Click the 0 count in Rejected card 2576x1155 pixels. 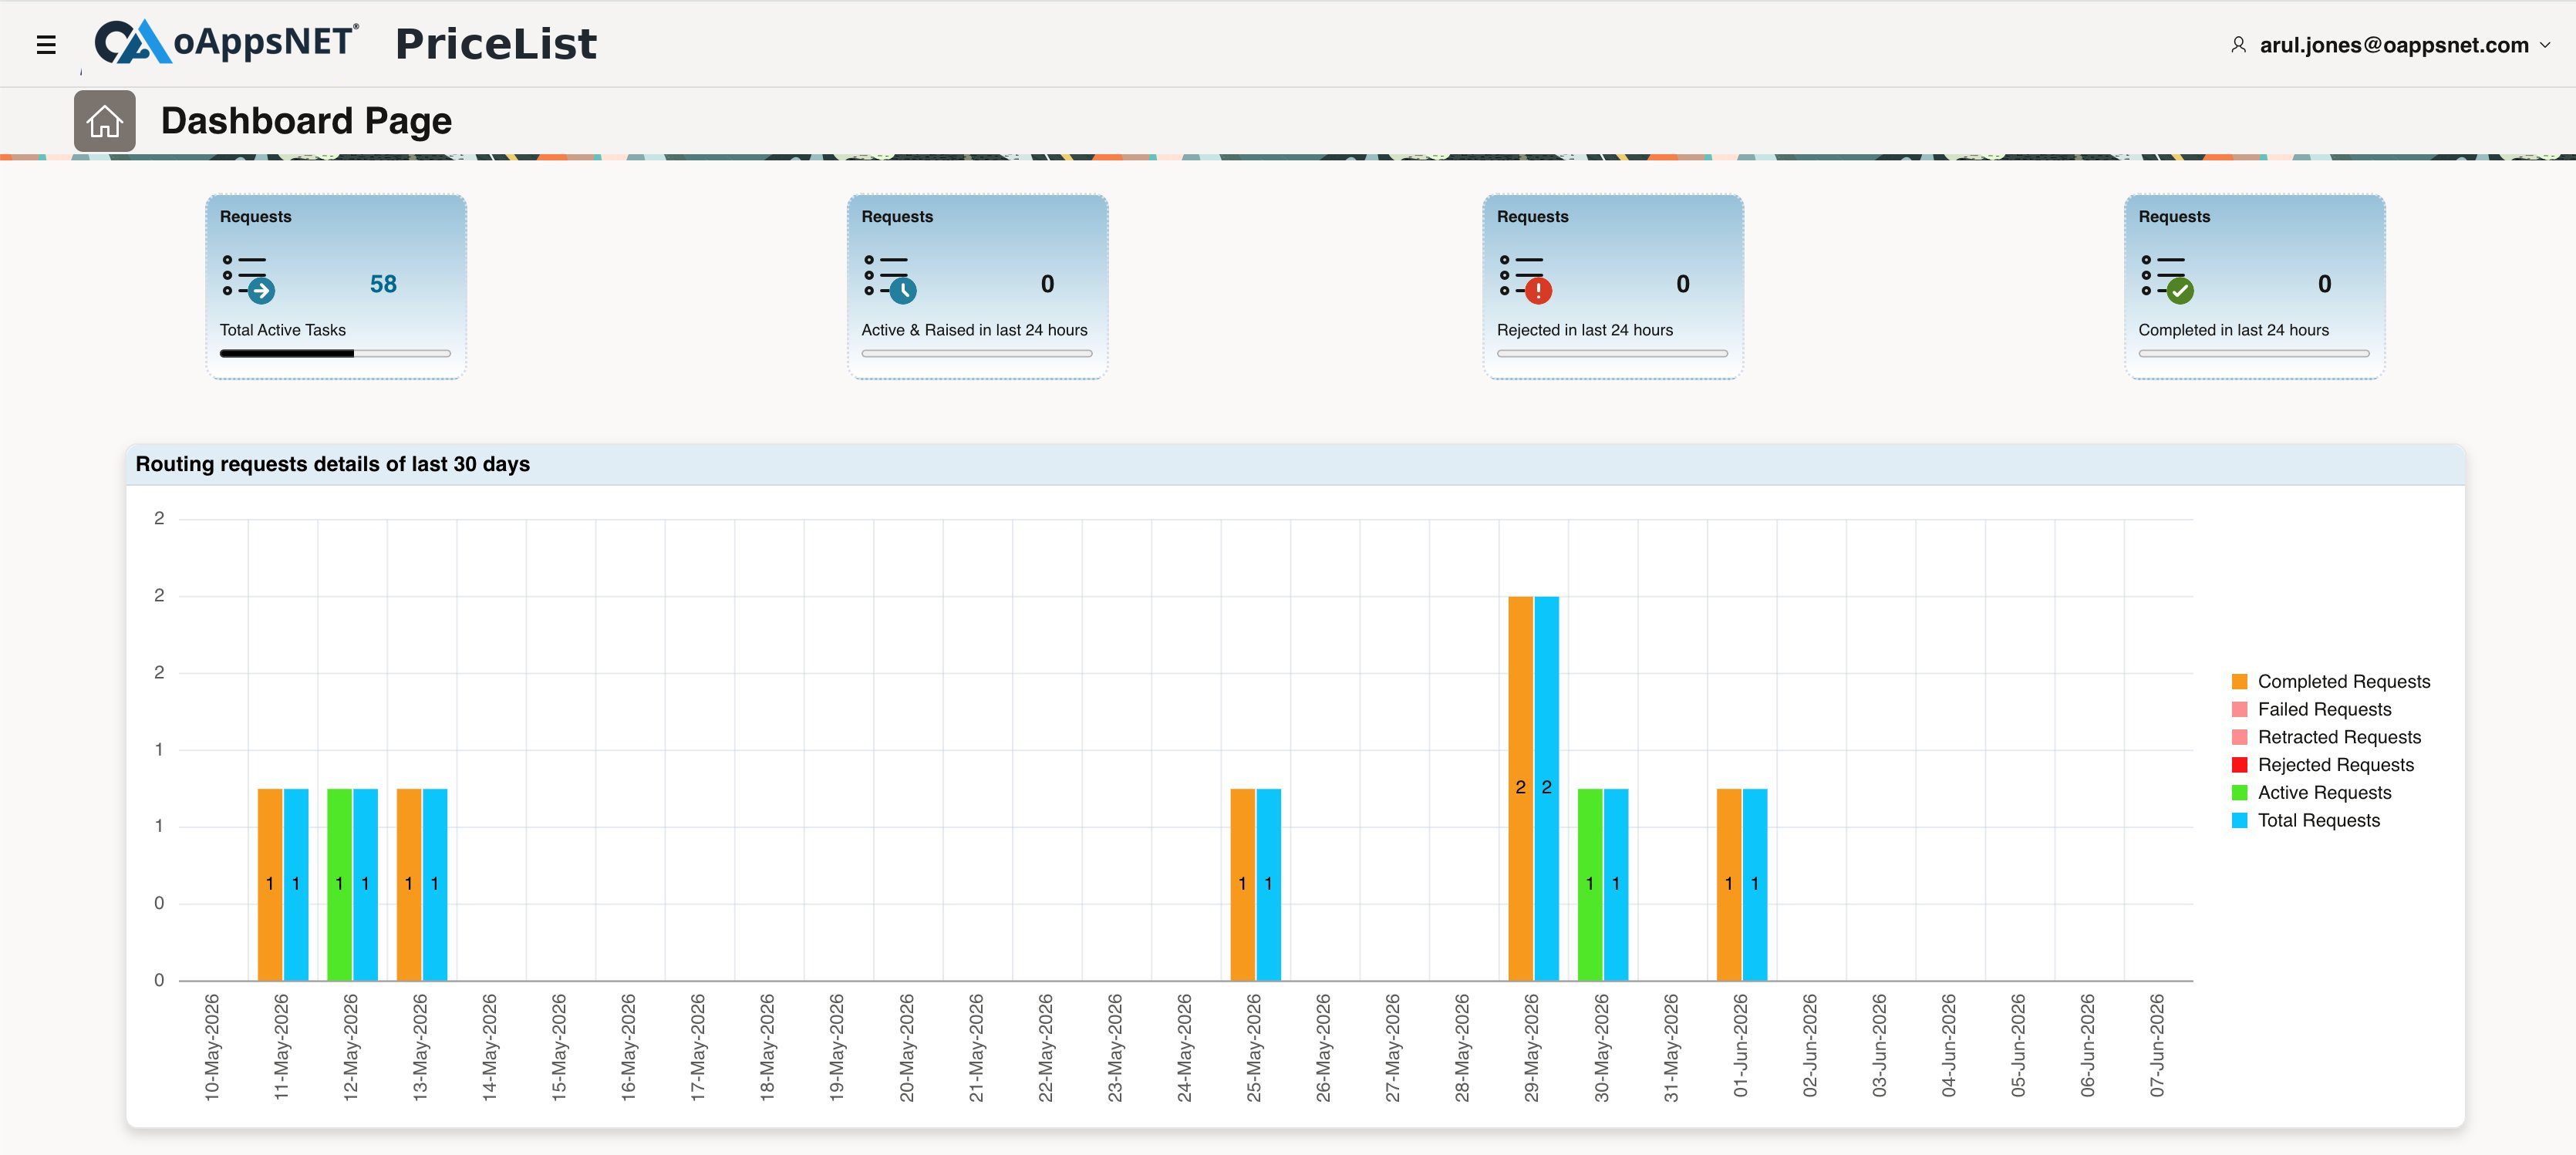pos(1683,284)
